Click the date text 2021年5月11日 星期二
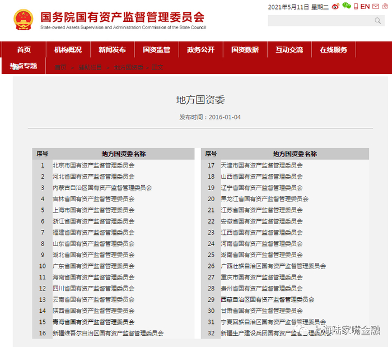The image size is (392, 347). point(298,7)
